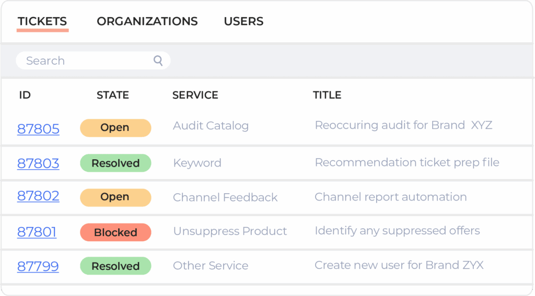Select title Reoccuring audit for Brand XYZ
The width and height of the screenshot is (535, 296).
(403, 125)
